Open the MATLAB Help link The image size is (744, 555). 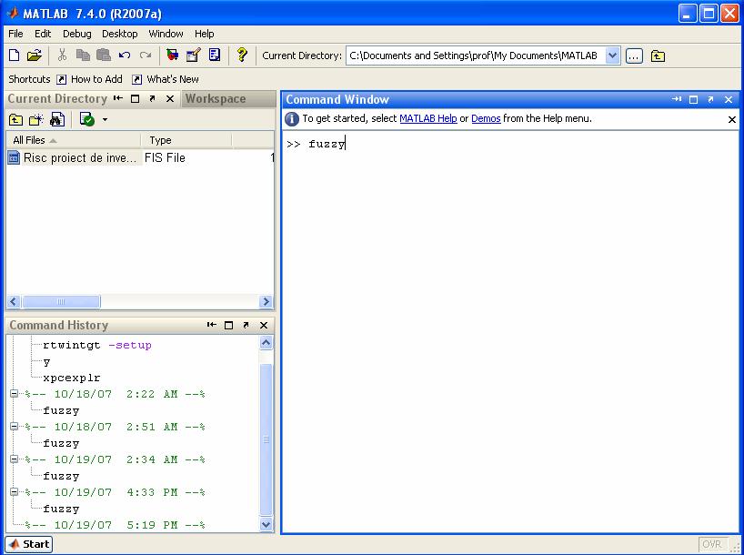tap(428, 118)
